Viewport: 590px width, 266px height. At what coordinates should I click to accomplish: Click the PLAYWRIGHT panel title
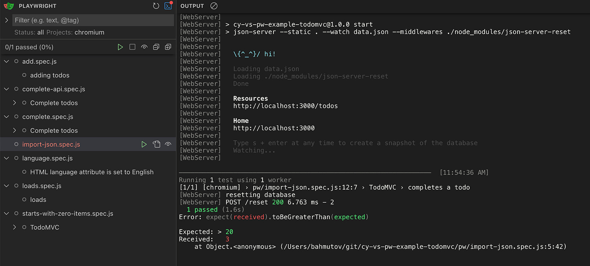click(38, 6)
